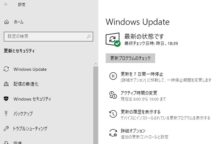Click the 最終チェック日時: 昨日、18:39 text
Screen dimensions: 222x144
(x=151, y=43)
